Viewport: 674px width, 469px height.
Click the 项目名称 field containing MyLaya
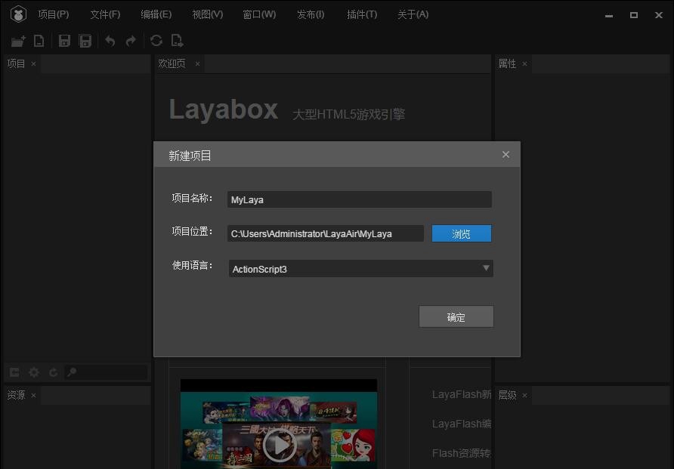[x=360, y=199]
